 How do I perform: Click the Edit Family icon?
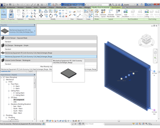pyautogui.click(x=97, y=13)
